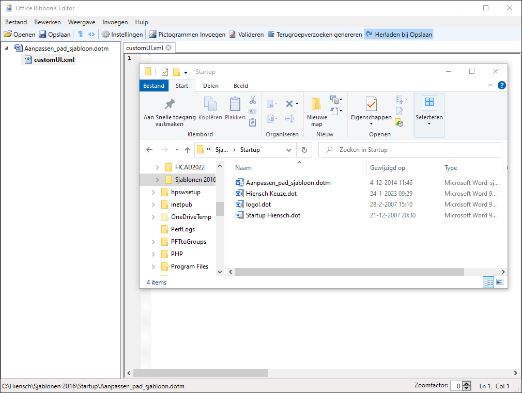Open the Invoegen menu

point(115,22)
